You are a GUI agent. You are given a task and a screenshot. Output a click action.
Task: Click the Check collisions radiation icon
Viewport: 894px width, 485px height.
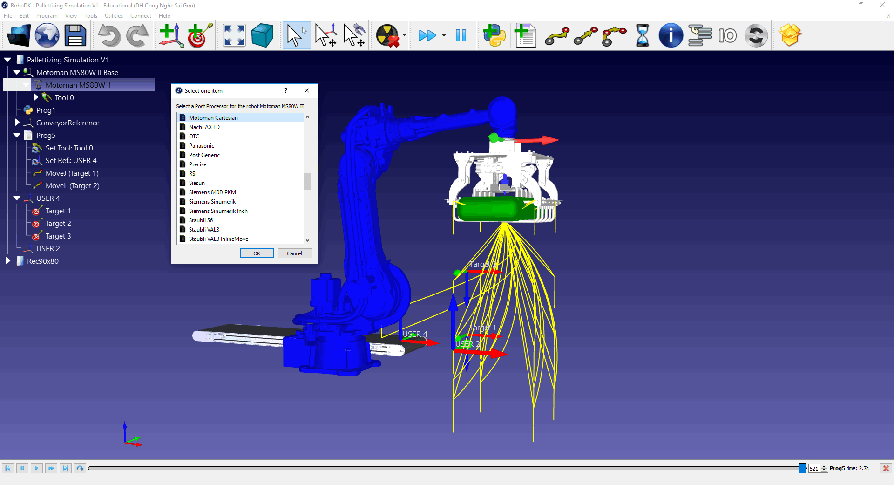(387, 35)
